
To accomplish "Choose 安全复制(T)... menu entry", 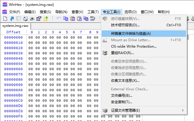I will click(x=144, y=102).
